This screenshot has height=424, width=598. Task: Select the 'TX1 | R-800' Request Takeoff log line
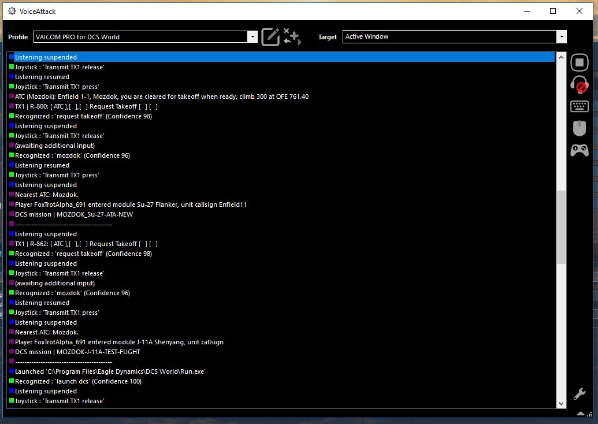click(x=86, y=106)
